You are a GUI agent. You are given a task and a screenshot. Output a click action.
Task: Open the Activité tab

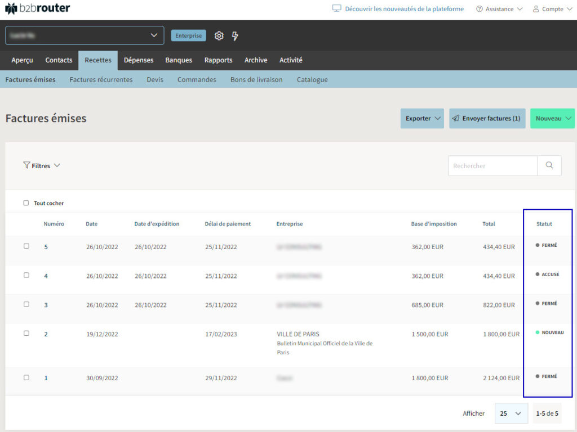pyautogui.click(x=291, y=60)
